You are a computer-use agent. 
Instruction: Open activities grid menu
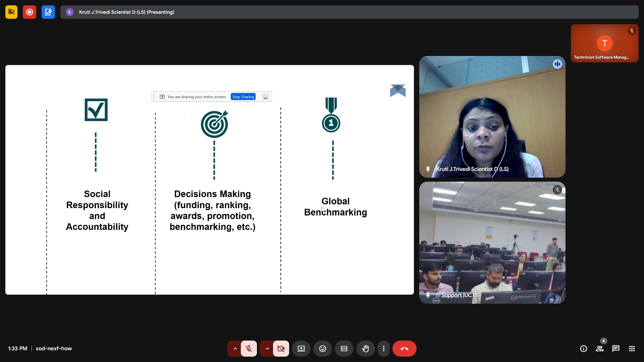tap(632, 349)
